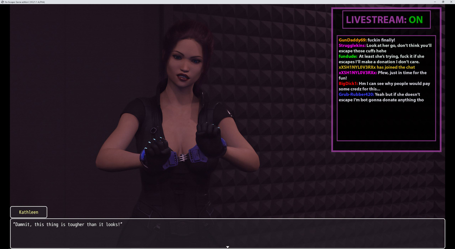
Task: Click the Kathleen speaker name box
Action: click(x=29, y=212)
